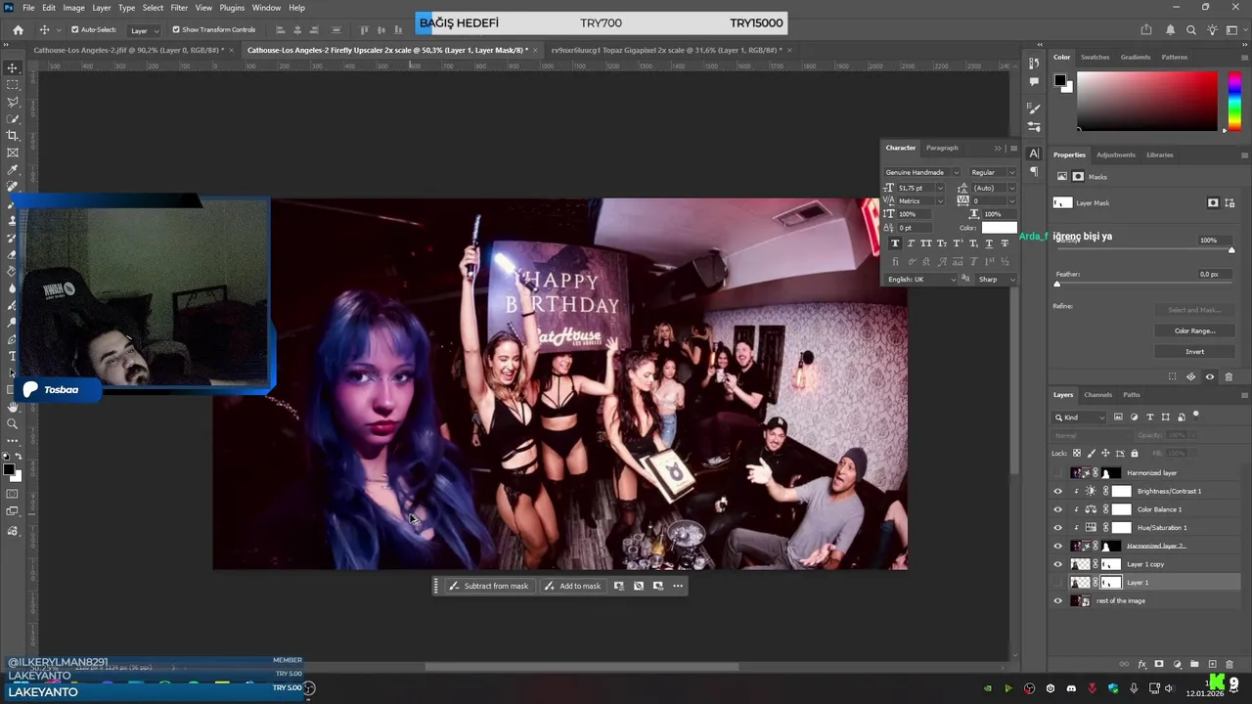Open the Regular font style dropdown
The height and width of the screenshot is (704, 1252).
992,172
